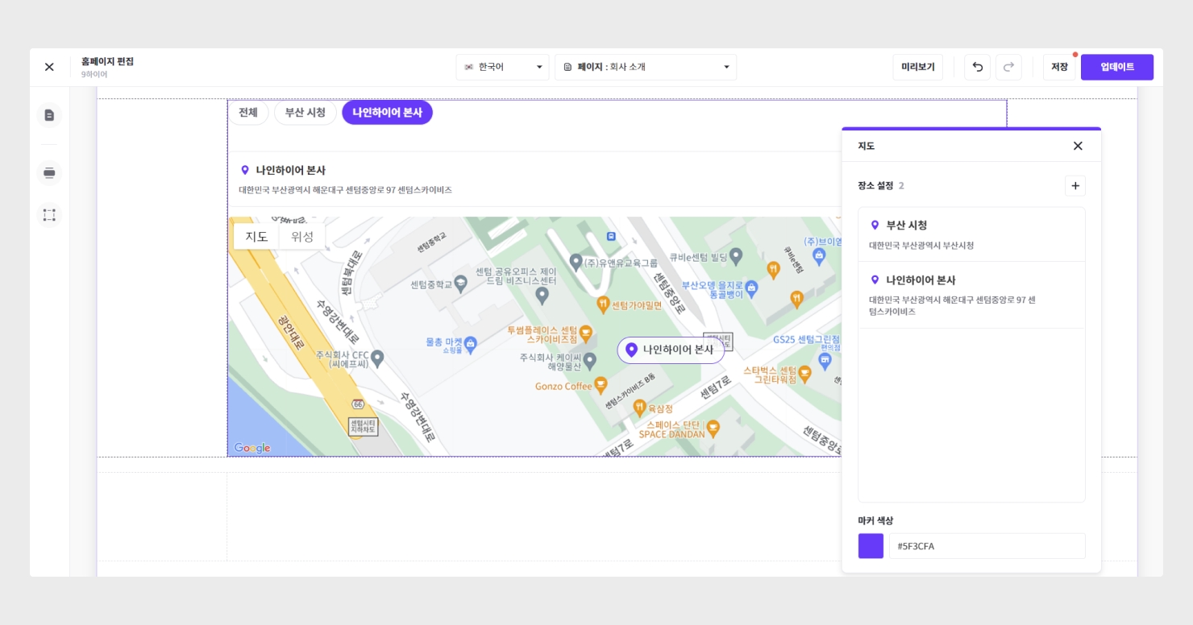Click the redo arrow icon
This screenshot has height=625, width=1193.
click(x=1008, y=68)
